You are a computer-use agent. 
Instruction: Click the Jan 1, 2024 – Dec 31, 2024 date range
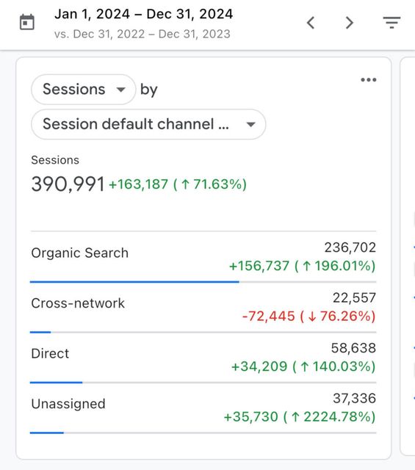(x=144, y=14)
